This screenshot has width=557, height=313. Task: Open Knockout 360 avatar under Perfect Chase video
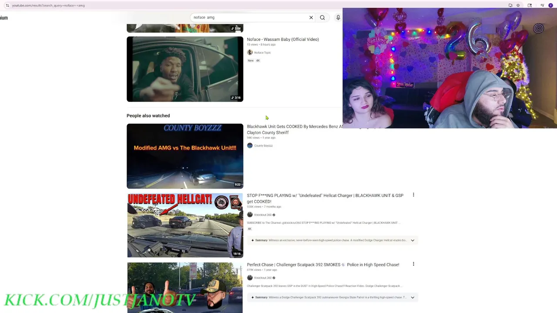pyautogui.click(x=250, y=278)
